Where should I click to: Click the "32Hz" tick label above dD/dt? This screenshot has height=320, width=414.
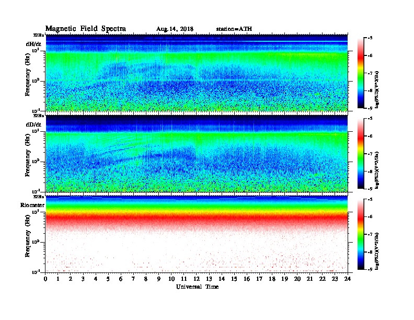click(x=39, y=116)
